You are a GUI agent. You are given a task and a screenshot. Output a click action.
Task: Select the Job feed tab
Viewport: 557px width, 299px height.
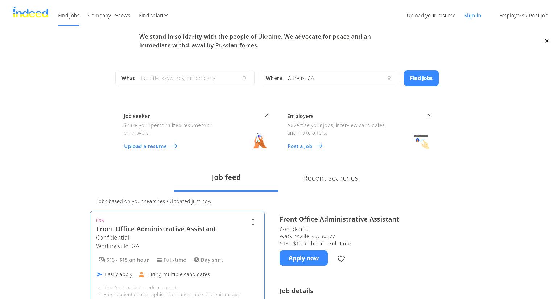point(226,177)
